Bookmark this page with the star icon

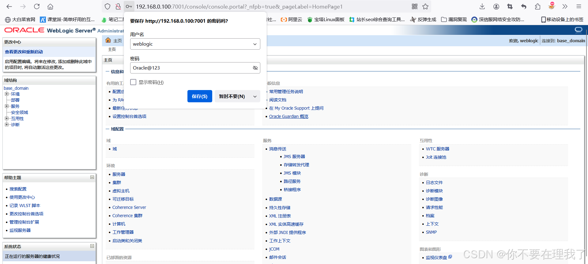pyautogui.click(x=425, y=6)
